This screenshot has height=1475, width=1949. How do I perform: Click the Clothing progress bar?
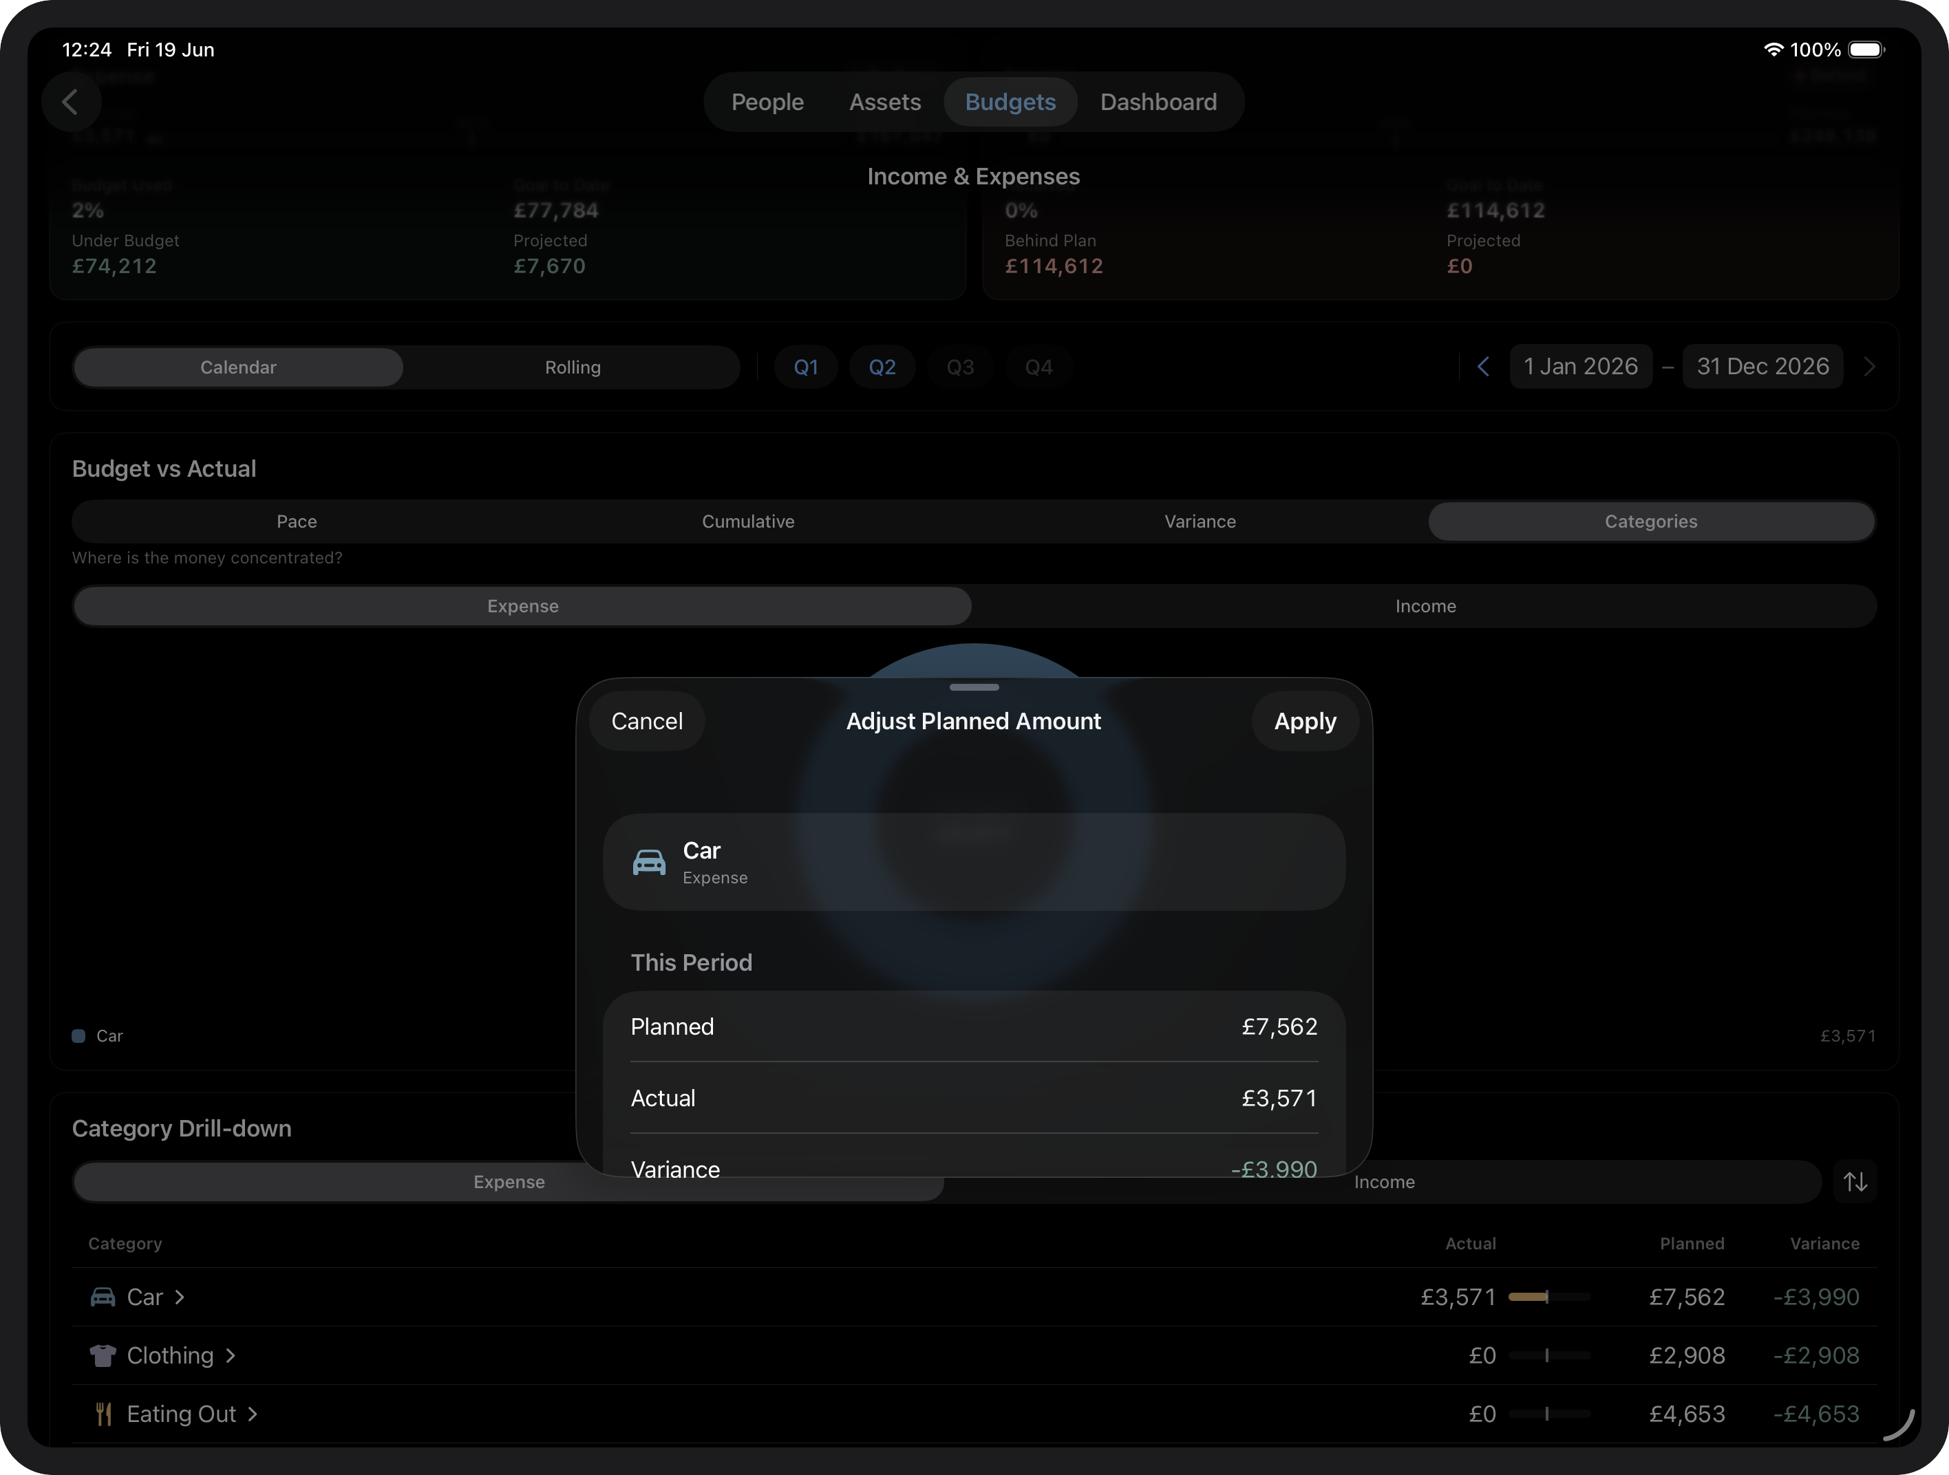coord(1549,1355)
